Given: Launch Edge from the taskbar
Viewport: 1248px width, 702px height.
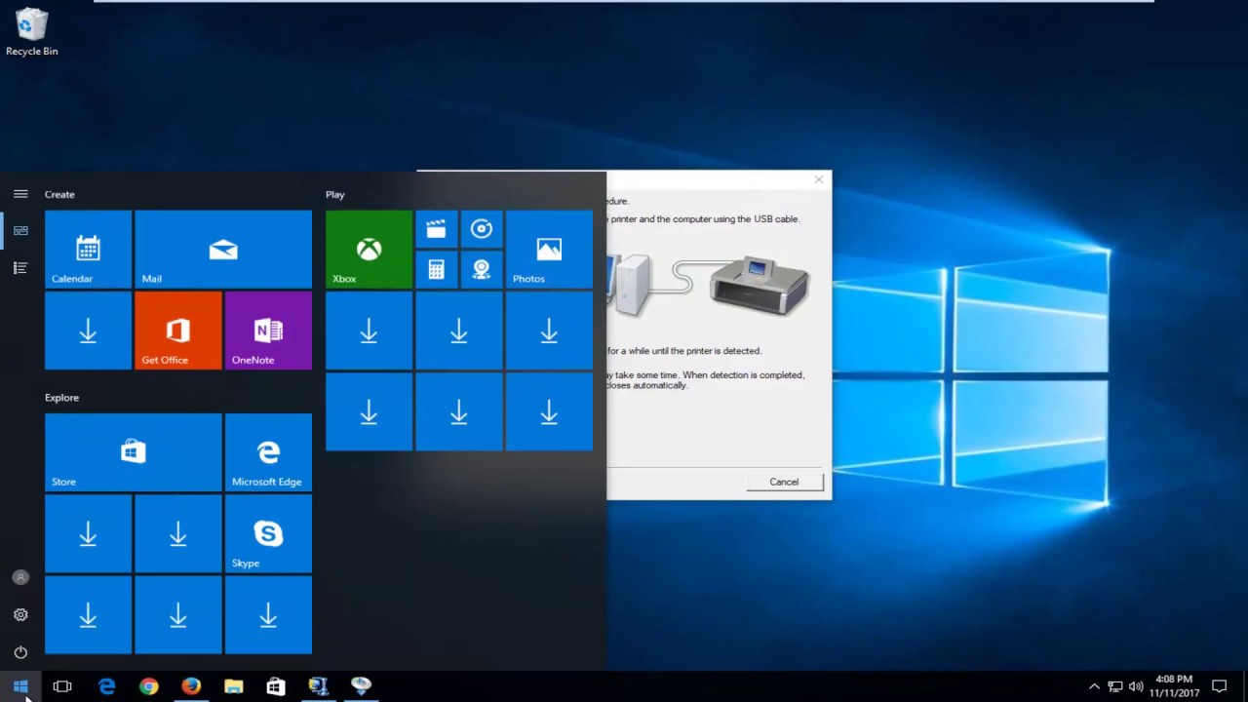Looking at the screenshot, I should [107, 686].
